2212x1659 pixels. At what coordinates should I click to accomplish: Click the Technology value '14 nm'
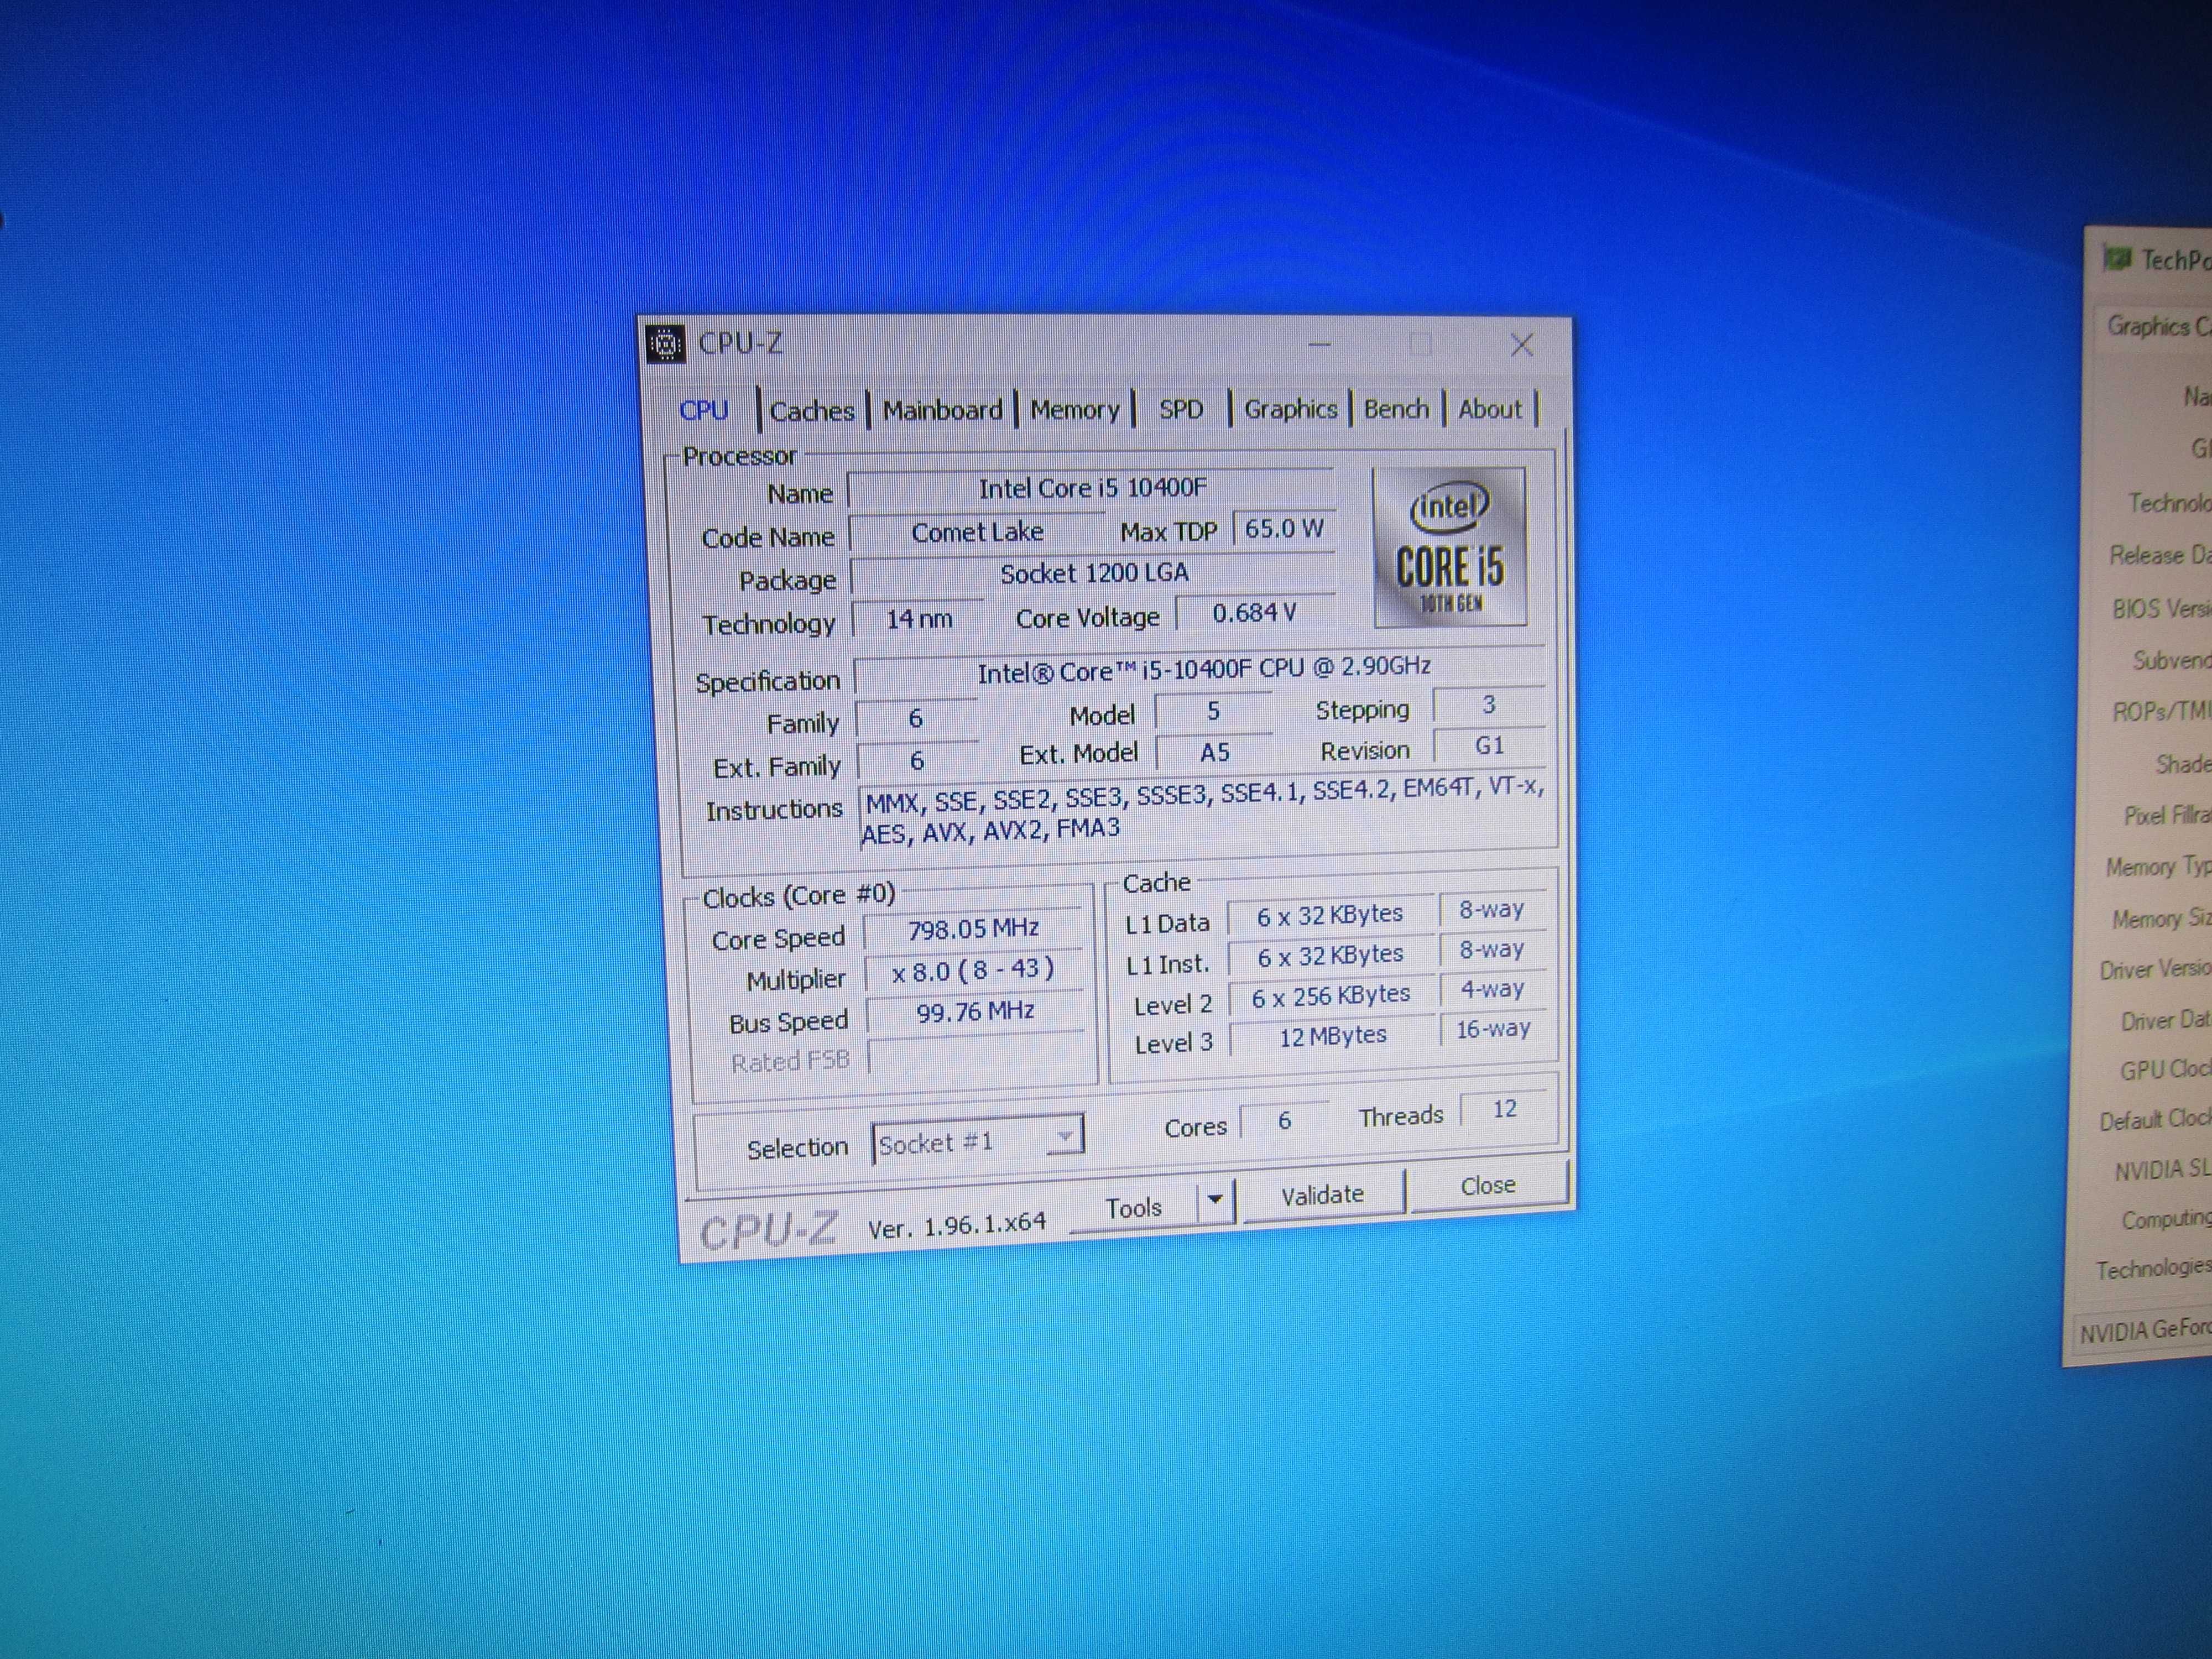click(918, 619)
